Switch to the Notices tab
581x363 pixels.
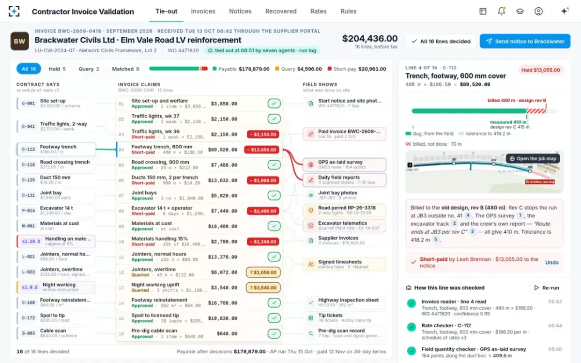pyautogui.click(x=240, y=11)
